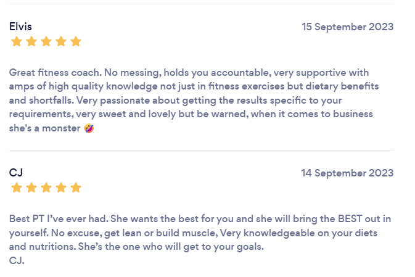
Task: Select the second star under CJ
Action: click(x=31, y=188)
